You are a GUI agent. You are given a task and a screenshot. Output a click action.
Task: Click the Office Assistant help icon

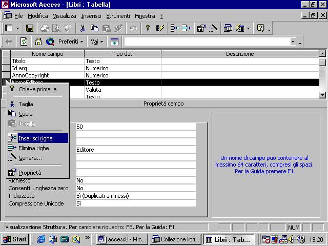tap(261, 28)
